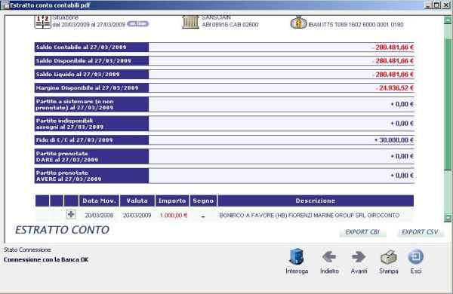Click the money bag IBAN icon

(298, 22)
